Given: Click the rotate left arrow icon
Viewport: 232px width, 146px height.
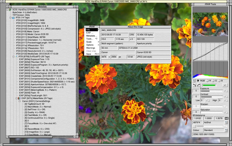Looking at the screenshot, I should click(x=194, y=85).
